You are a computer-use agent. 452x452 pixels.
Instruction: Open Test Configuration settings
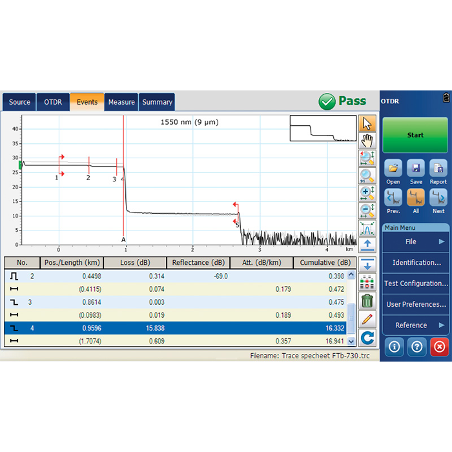(x=415, y=283)
